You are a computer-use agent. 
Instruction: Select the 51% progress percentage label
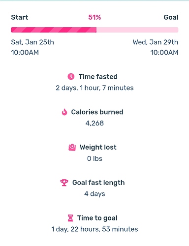click(x=94, y=17)
